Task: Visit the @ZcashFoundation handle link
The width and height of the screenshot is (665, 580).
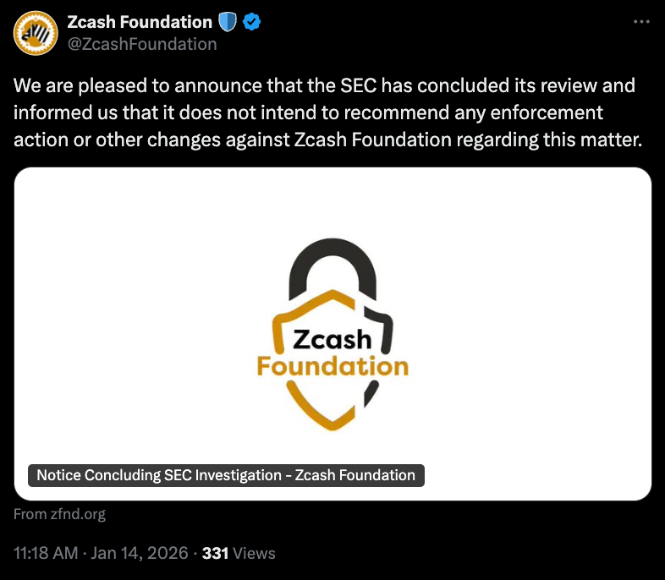Action: 142,43
